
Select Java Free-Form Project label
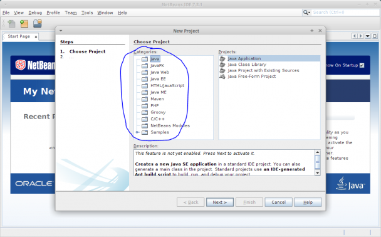point(252,76)
